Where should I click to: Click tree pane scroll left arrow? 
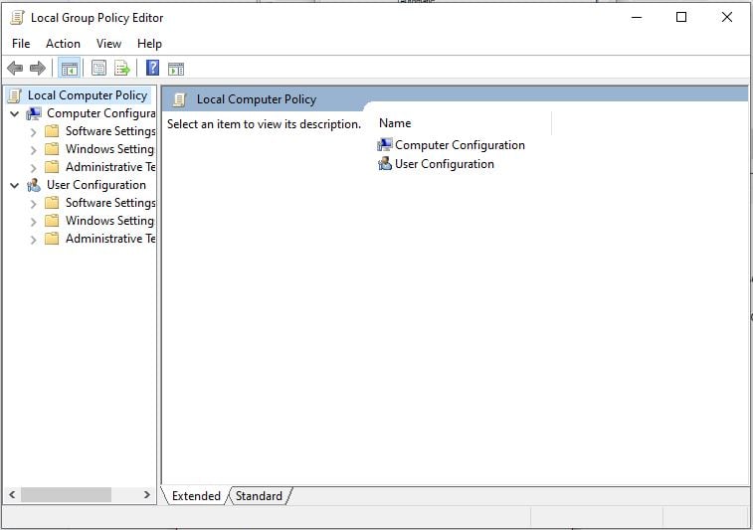12,494
